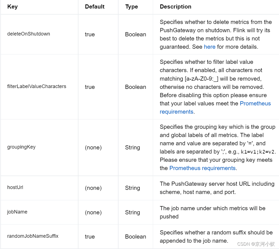Select the String type for groupingKey
Screen dimensions: 279x249
133,147
